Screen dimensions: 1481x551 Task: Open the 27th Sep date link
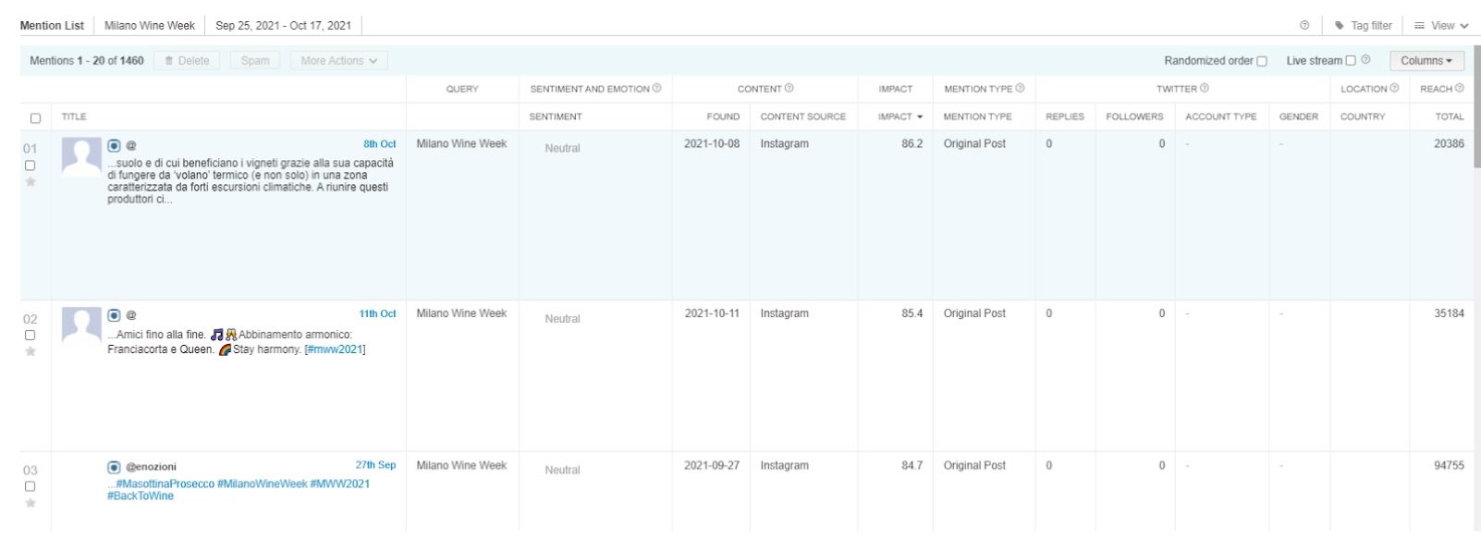[x=375, y=465]
